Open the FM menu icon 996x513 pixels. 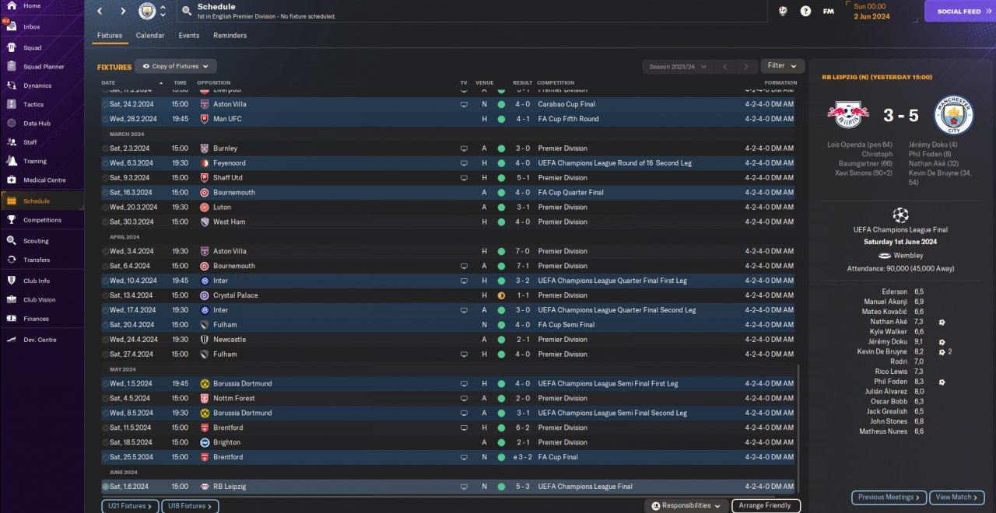pos(829,11)
